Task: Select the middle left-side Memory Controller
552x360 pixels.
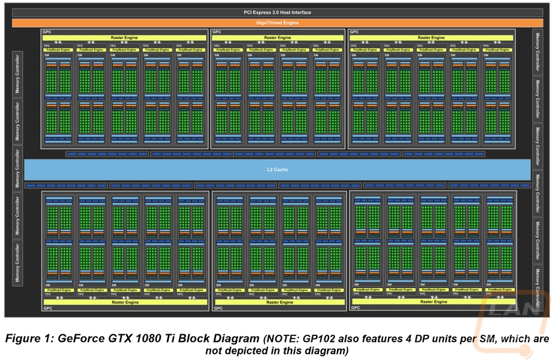Action: 17,168
